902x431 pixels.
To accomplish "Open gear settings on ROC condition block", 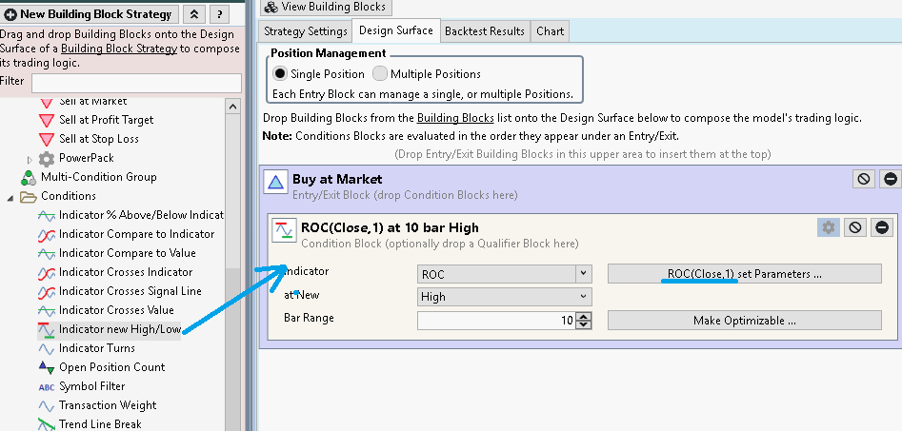I will pyautogui.click(x=828, y=227).
